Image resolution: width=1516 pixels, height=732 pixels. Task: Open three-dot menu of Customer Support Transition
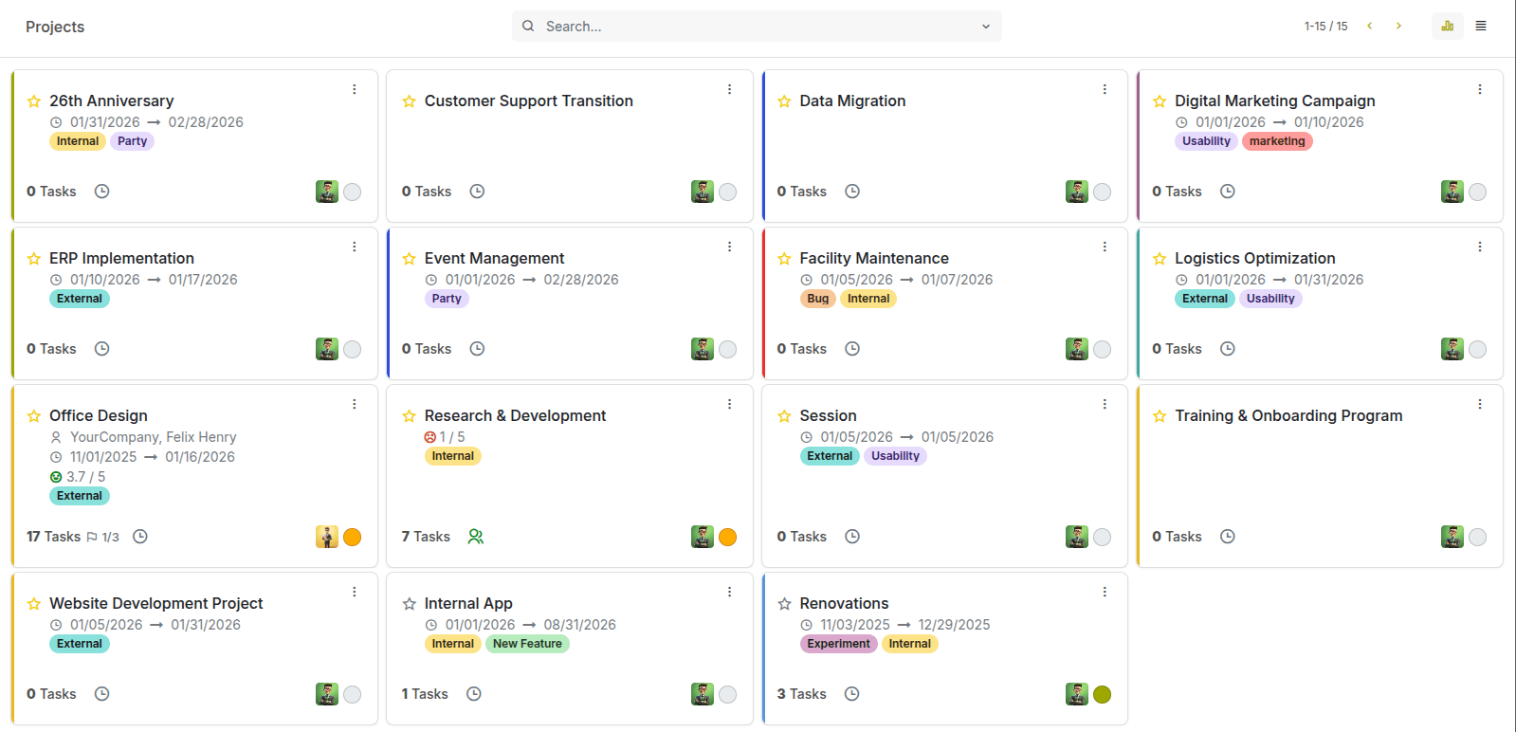pos(729,89)
